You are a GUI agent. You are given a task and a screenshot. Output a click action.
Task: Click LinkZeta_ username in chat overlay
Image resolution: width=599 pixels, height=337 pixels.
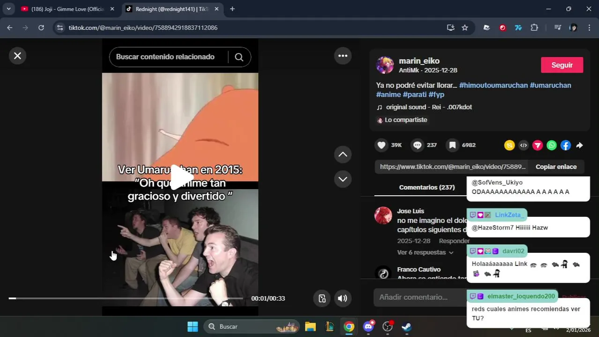(509, 215)
